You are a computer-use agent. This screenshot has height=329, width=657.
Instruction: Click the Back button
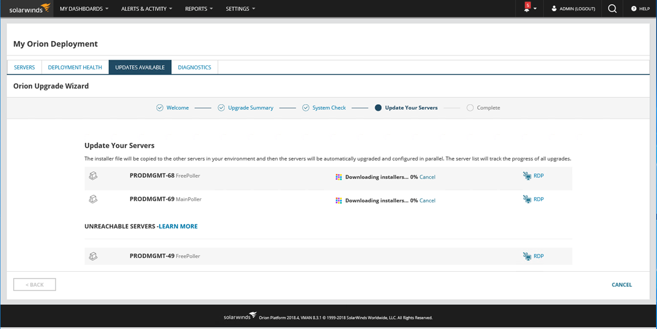click(x=35, y=284)
